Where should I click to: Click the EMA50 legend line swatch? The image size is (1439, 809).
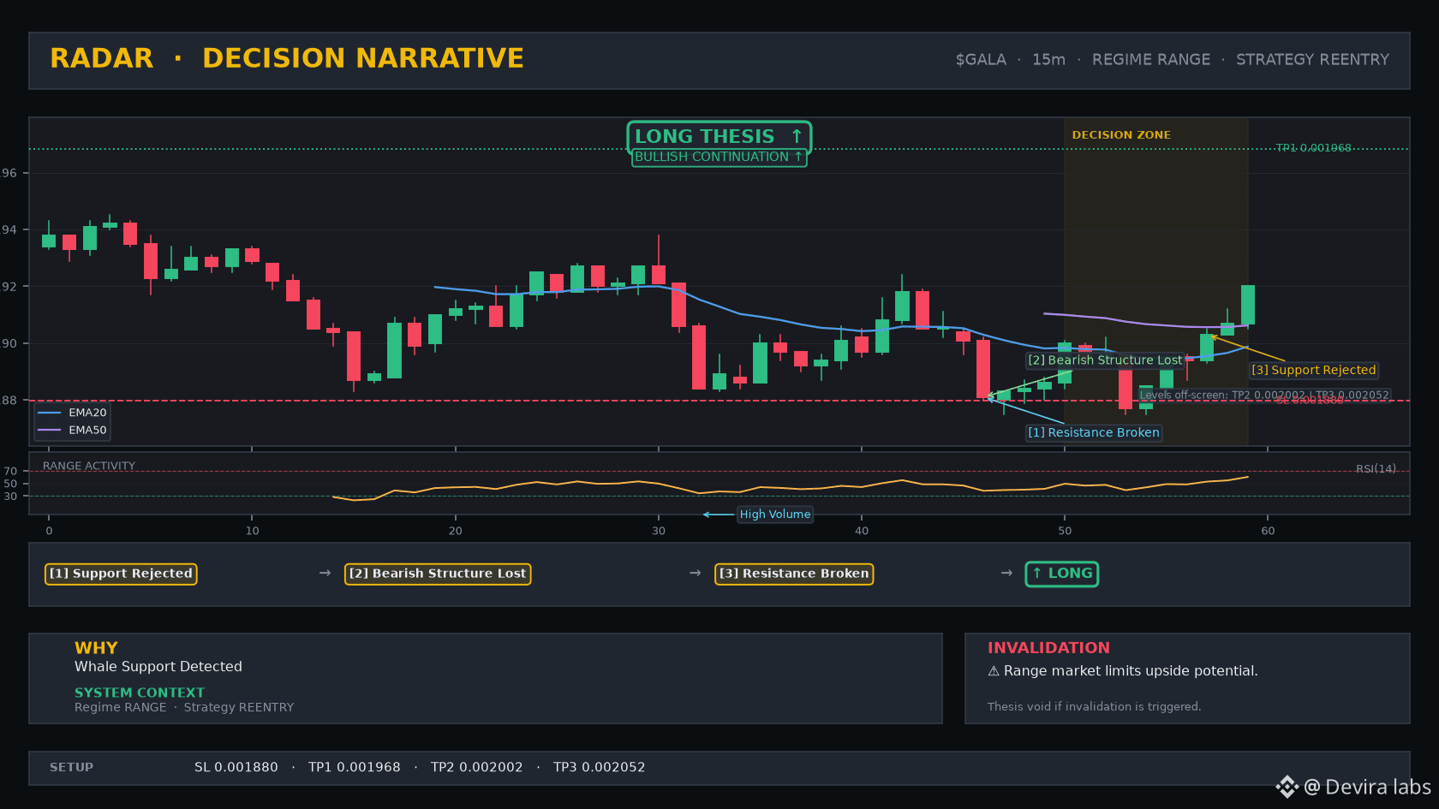[50, 431]
